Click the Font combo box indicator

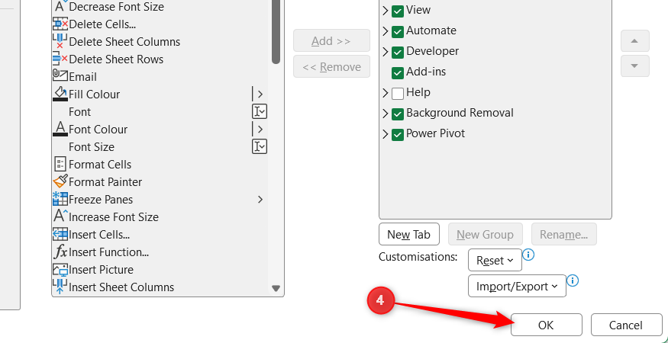tap(260, 111)
